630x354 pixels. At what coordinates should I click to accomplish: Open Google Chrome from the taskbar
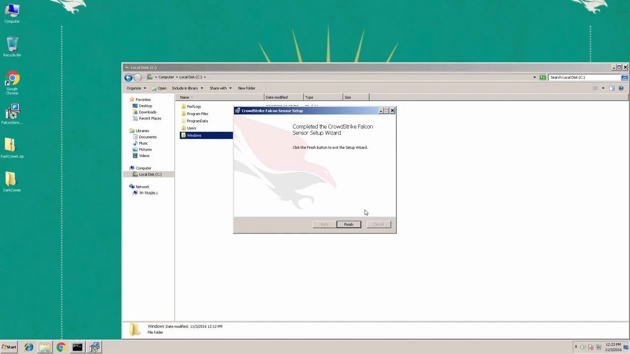pyautogui.click(x=61, y=347)
